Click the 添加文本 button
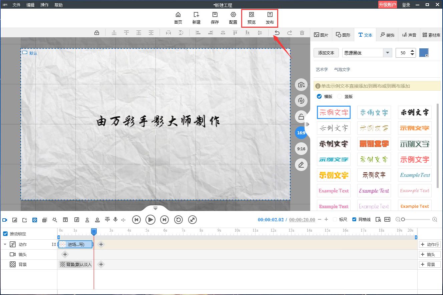The image size is (443, 295). [x=326, y=53]
